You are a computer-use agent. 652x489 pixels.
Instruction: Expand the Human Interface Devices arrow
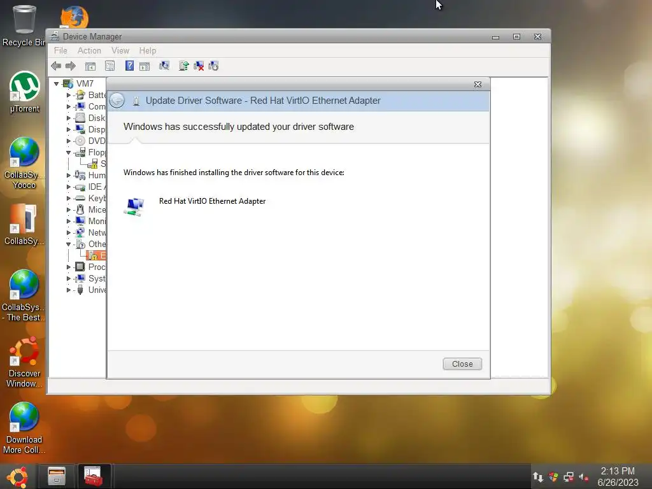pyautogui.click(x=69, y=176)
